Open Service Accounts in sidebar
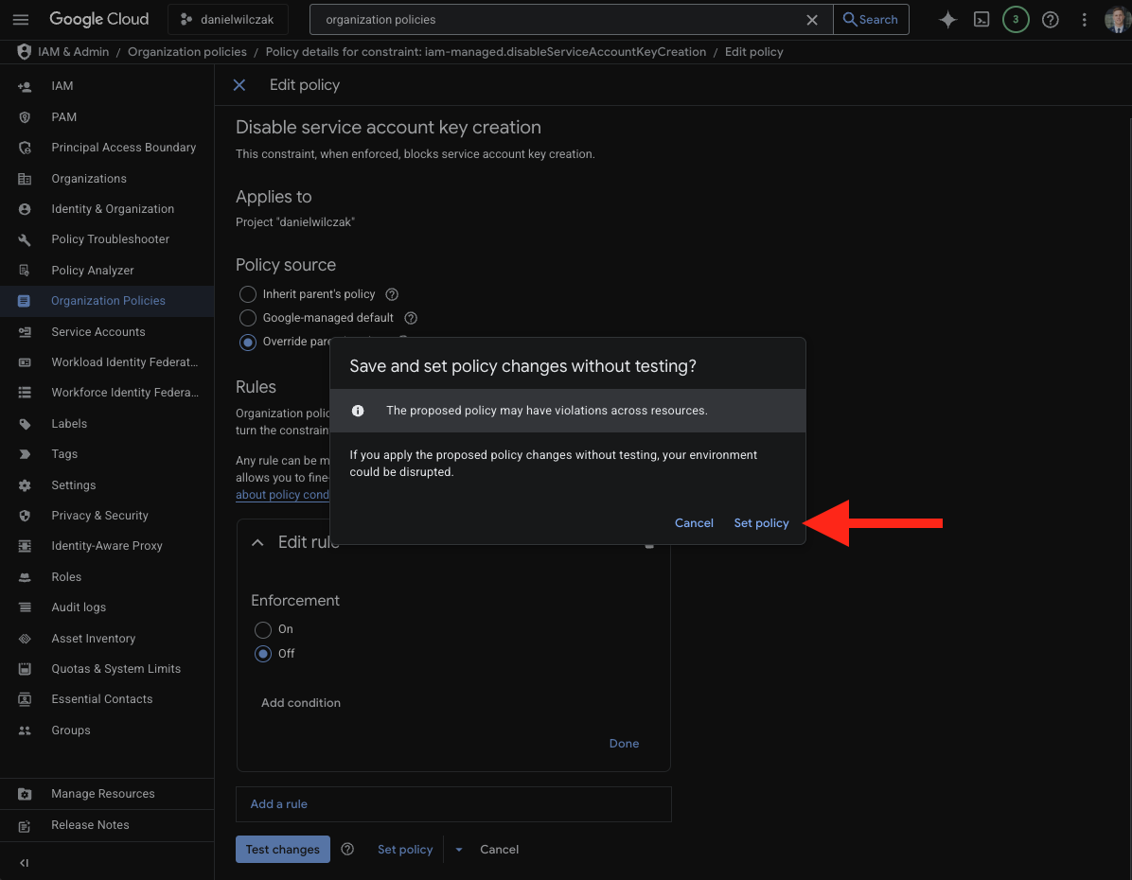 coord(98,332)
